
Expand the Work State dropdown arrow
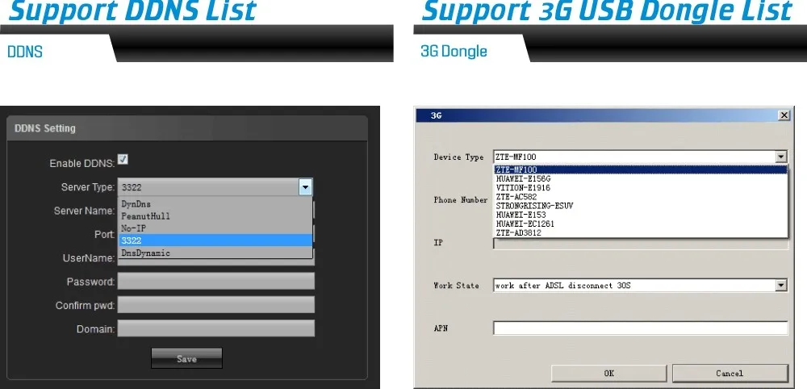(x=780, y=285)
